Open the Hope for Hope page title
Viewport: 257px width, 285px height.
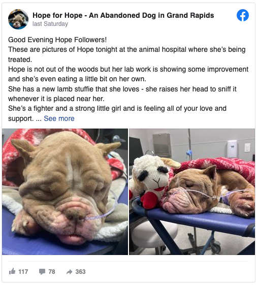123,15
